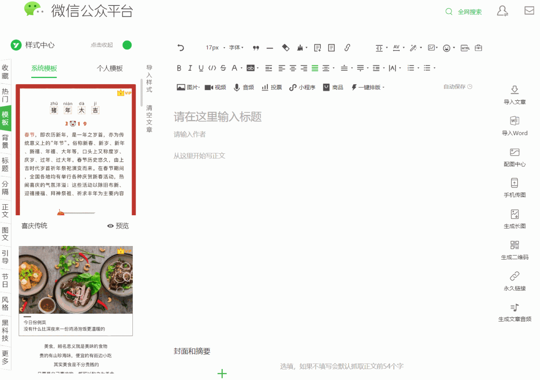
Task: Insert a video using the 视频 icon
Action: pyautogui.click(x=215, y=87)
